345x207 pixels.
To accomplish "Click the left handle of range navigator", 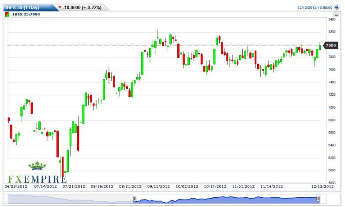I will 135,199.
